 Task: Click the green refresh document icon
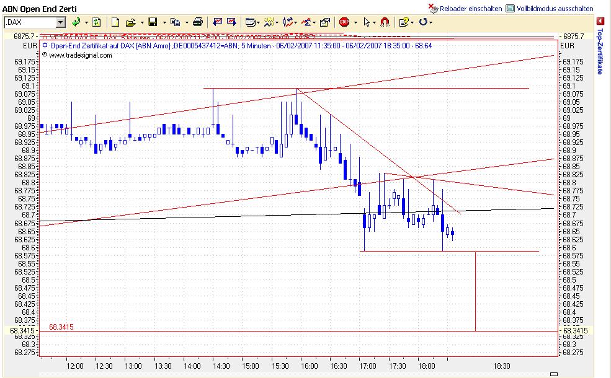pos(97,22)
